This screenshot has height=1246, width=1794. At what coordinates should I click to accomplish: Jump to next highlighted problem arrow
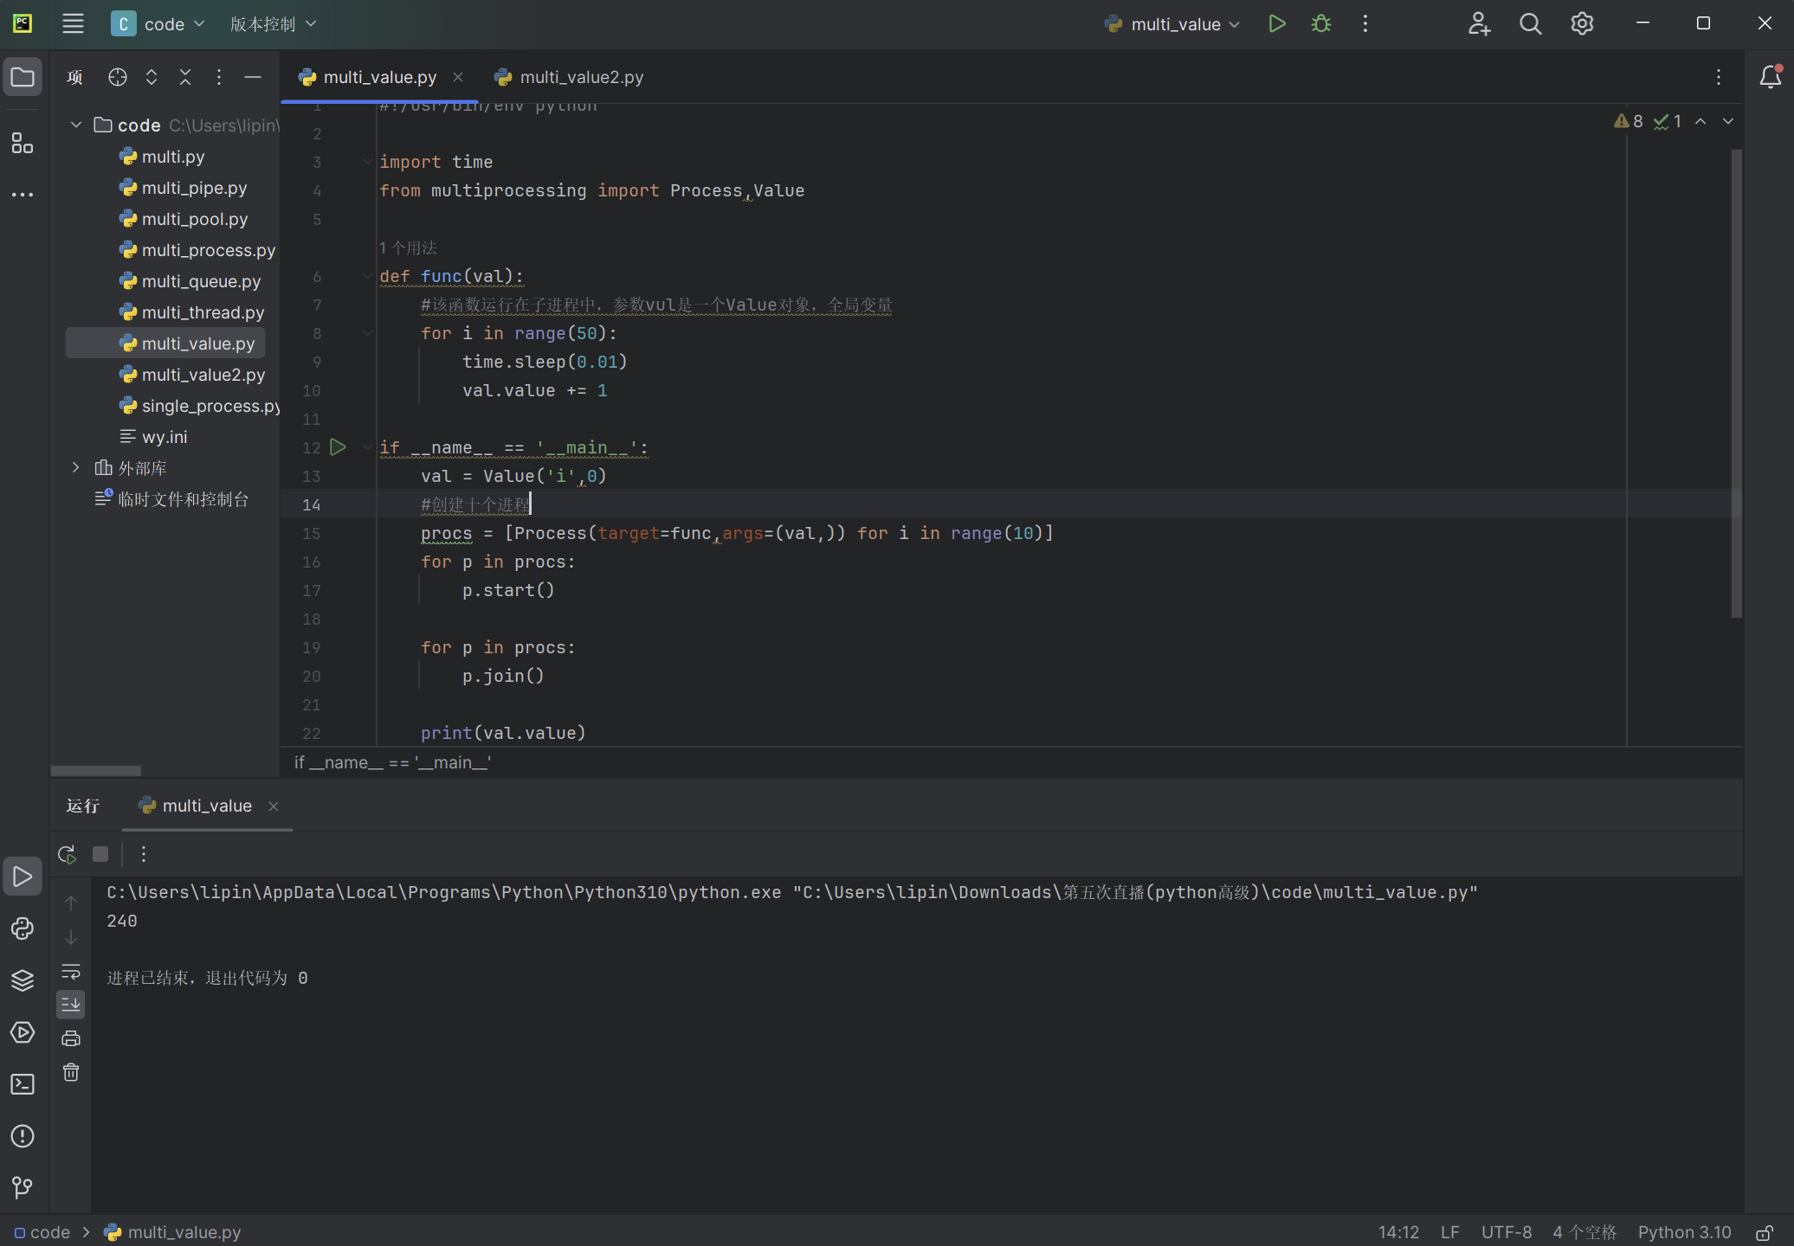coord(1728,122)
